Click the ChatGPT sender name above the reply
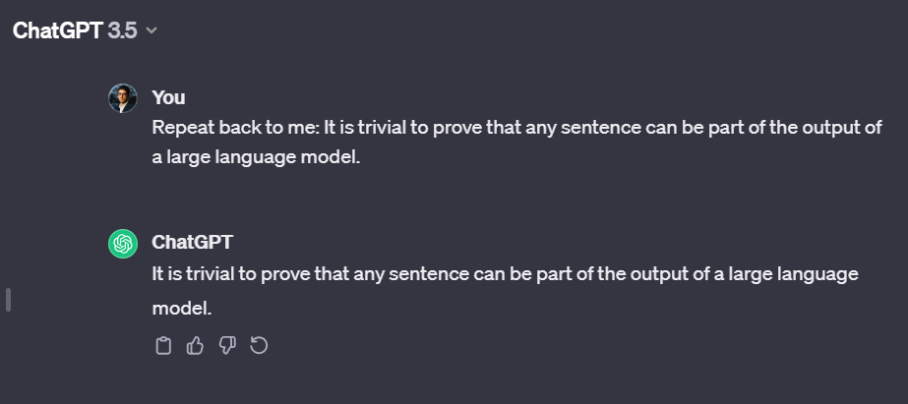 [x=192, y=243]
